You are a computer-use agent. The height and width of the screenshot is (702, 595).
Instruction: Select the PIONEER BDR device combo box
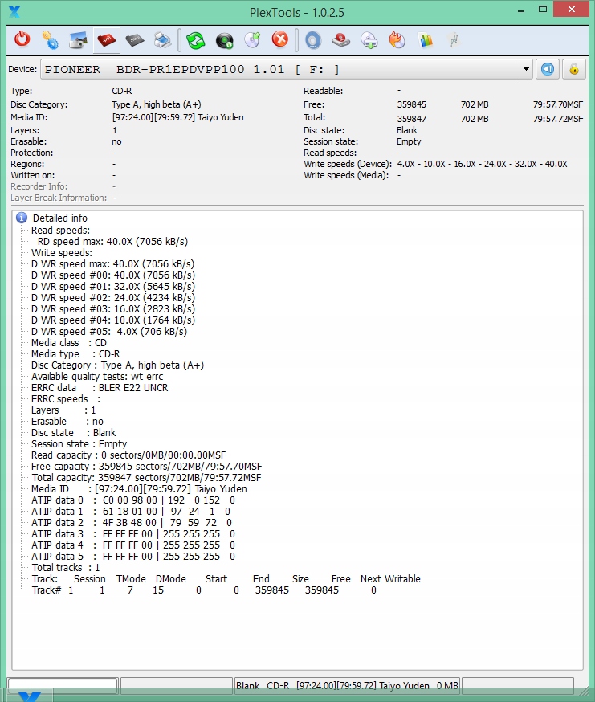pyautogui.click(x=281, y=70)
